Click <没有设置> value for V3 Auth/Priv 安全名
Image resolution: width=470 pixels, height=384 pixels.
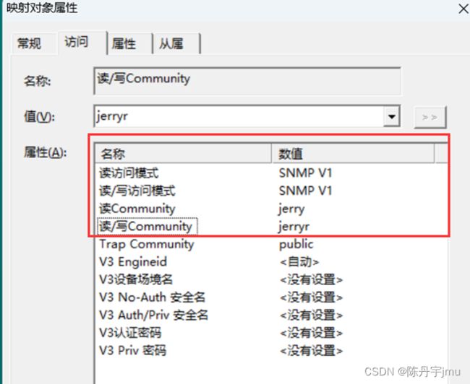tap(311, 315)
